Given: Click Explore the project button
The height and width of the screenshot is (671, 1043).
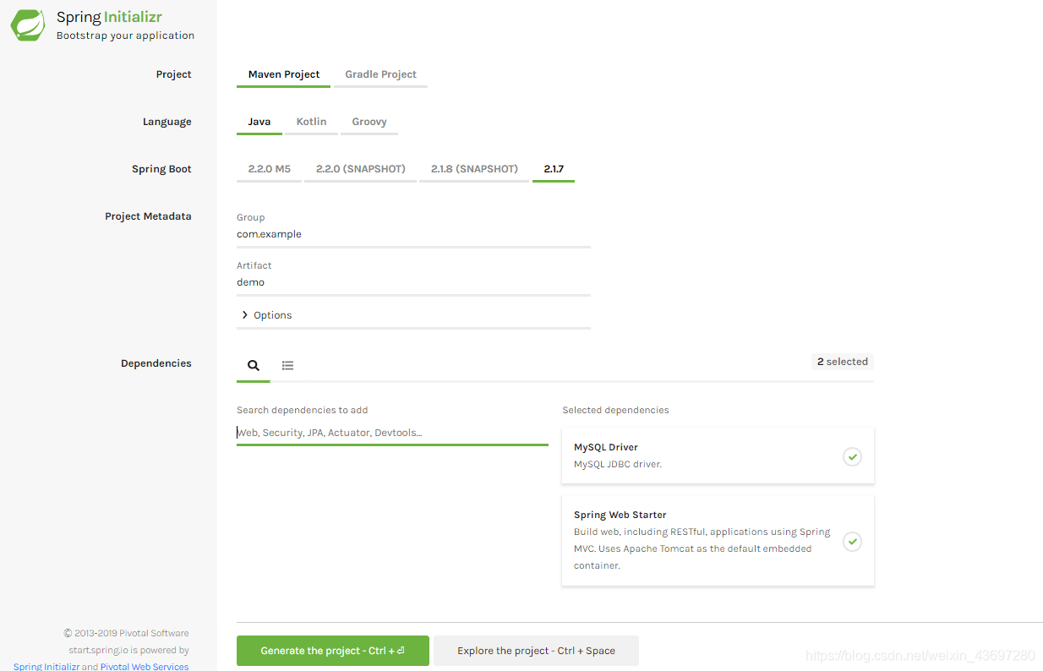Looking at the screenshot, I should tap(536, 651).
